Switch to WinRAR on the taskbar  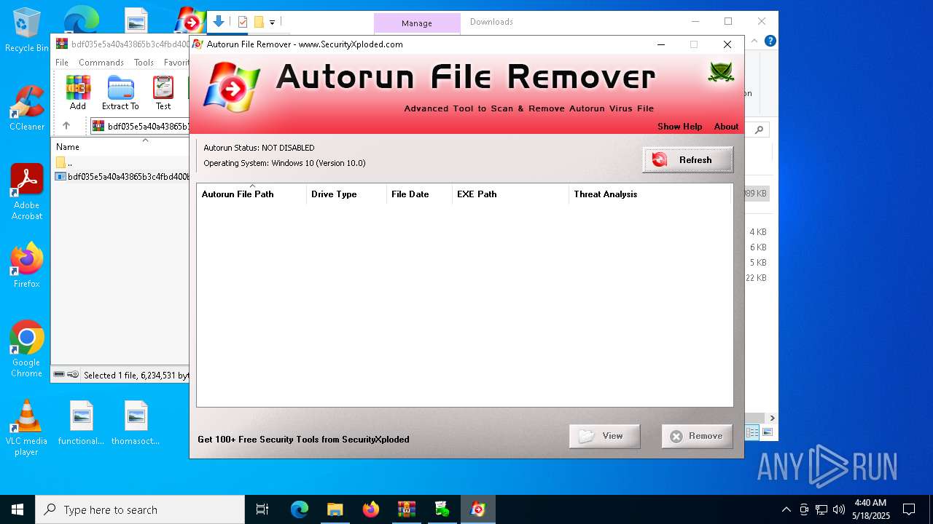(407, 509)
